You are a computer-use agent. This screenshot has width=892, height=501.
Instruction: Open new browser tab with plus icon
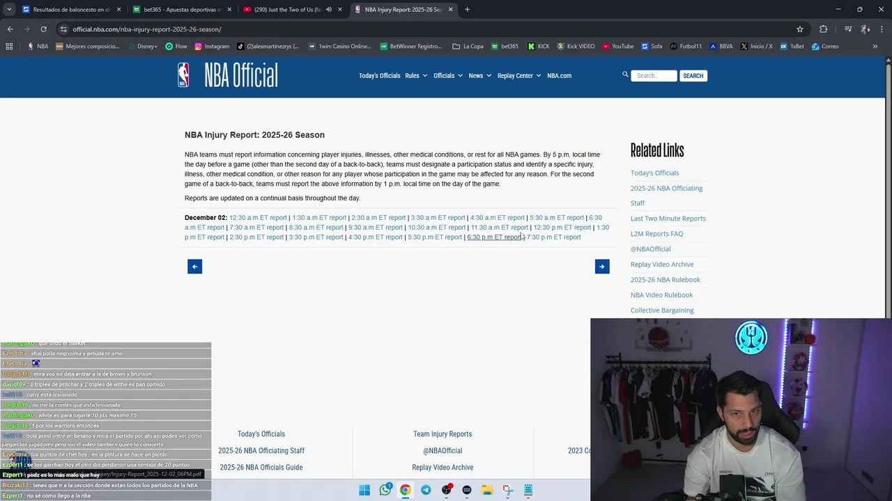(467, 10)
